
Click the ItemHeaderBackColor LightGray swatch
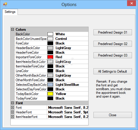(x=50, y=62)
